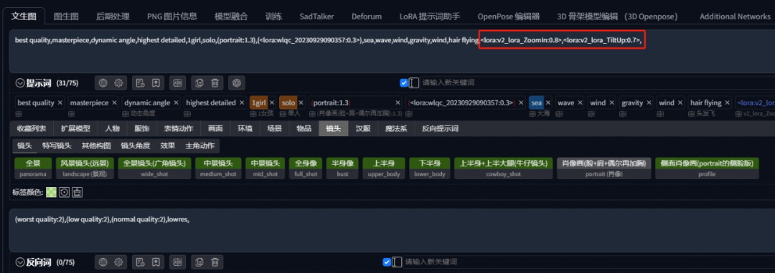The height and width of the screenshot is (273, 775).
Task: Click the reset icon next to 标签颜色
Action: [64, 193]
